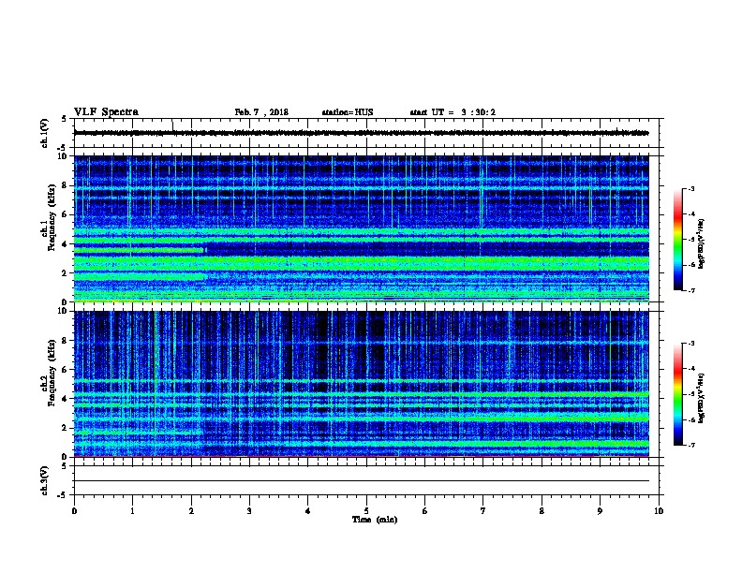Click the "start UT = 3:30:2" label
The width and height of the screenshot is (742, 573).
[453, 112]
